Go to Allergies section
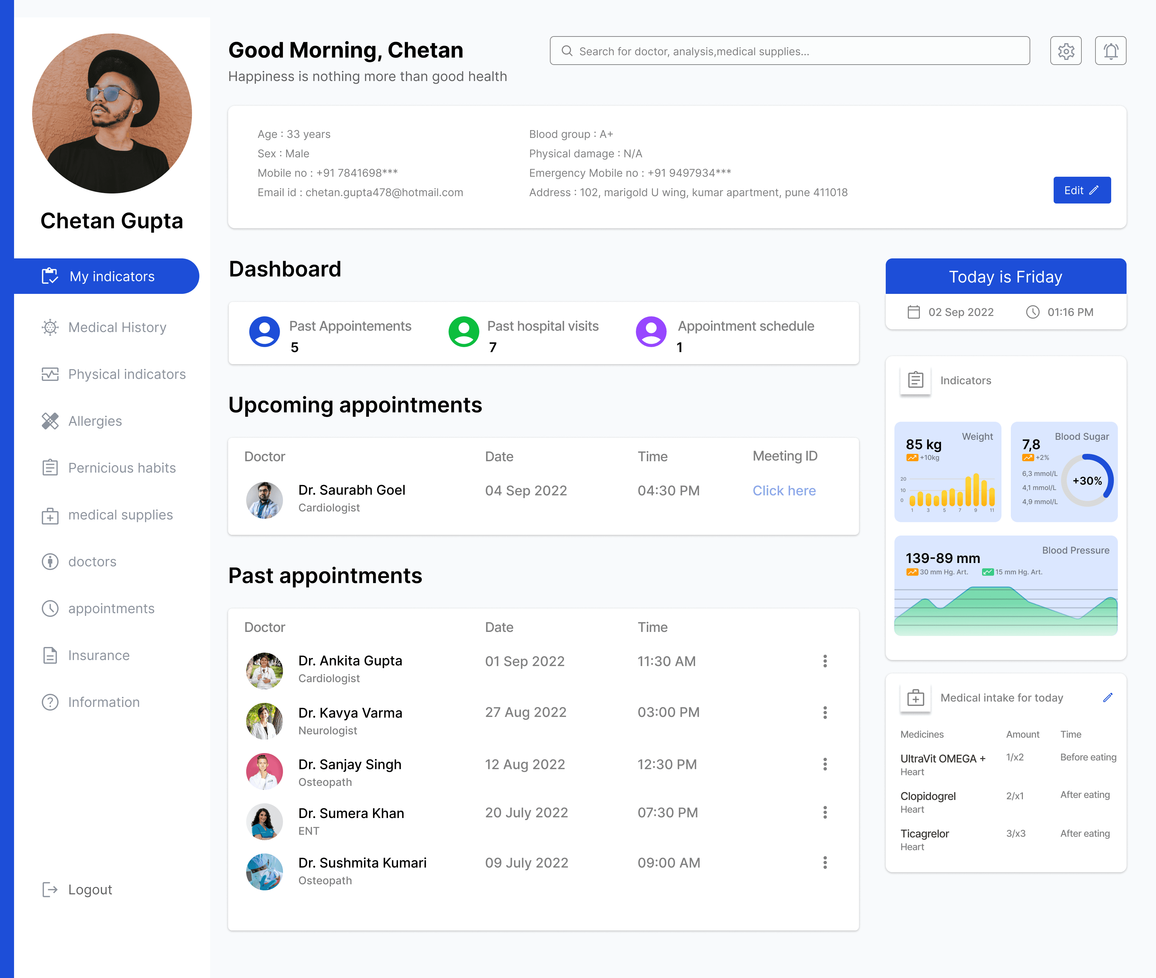Screen dimensions: 1156x978 tap(95, 421)
